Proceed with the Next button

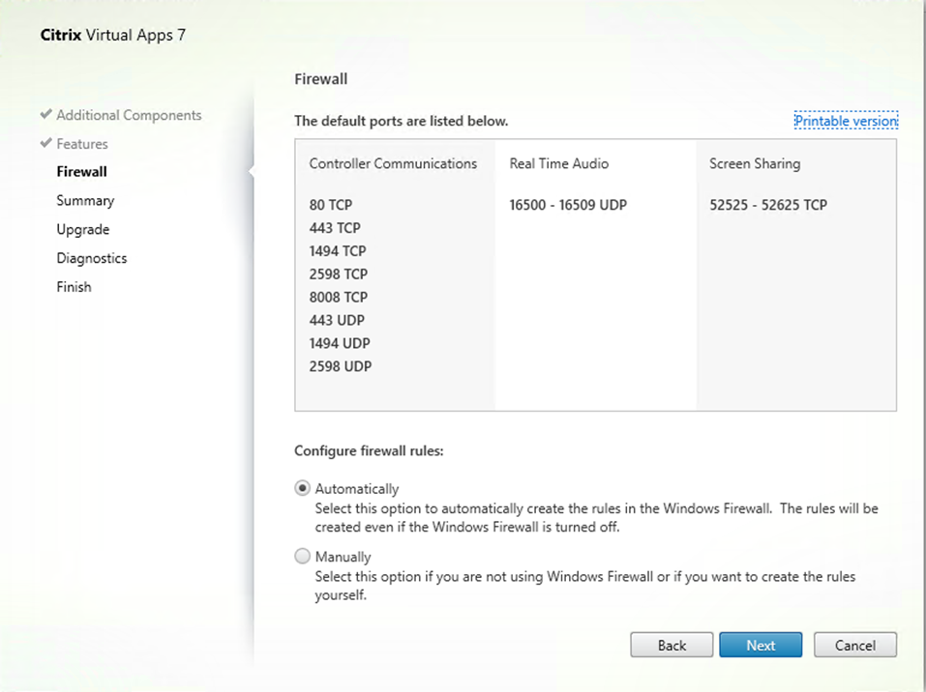761,646
